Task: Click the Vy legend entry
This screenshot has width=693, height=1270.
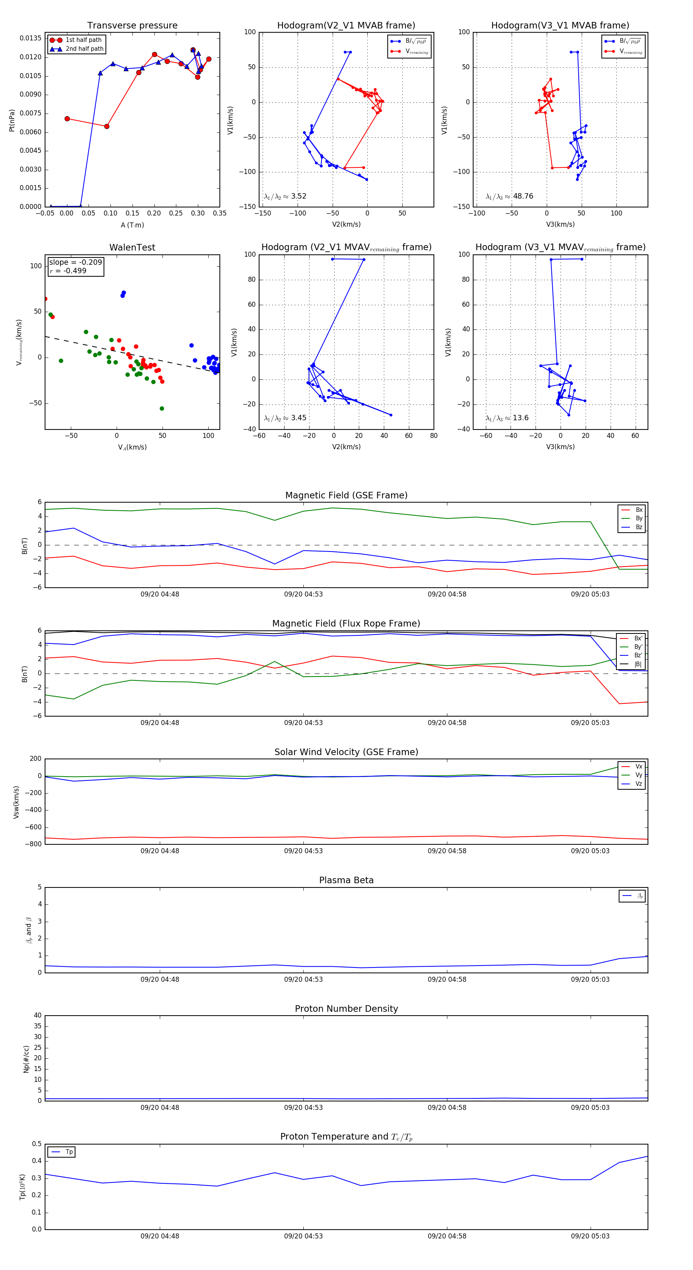Action: (x=632, y=775)
